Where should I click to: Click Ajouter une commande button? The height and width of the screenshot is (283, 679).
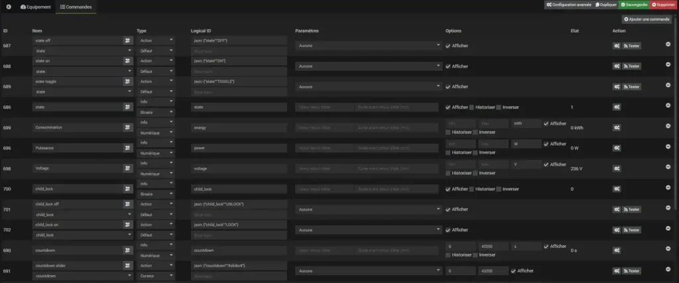point(646,19)
